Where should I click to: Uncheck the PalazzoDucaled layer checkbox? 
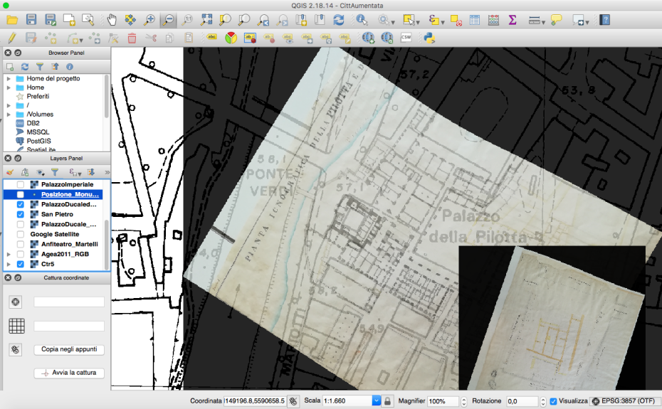tap(20, 204)
